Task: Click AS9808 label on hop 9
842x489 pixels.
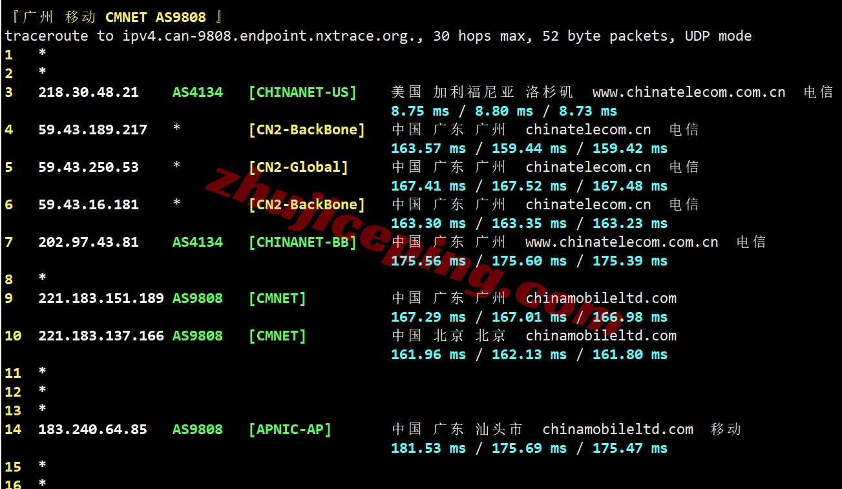Action: (198, 298)
